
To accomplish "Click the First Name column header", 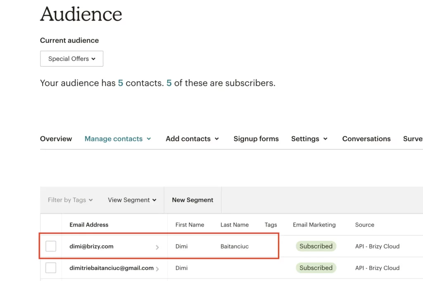I will click(190, 224).
